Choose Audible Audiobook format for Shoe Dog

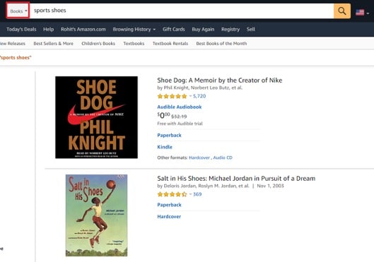point(180,107)
